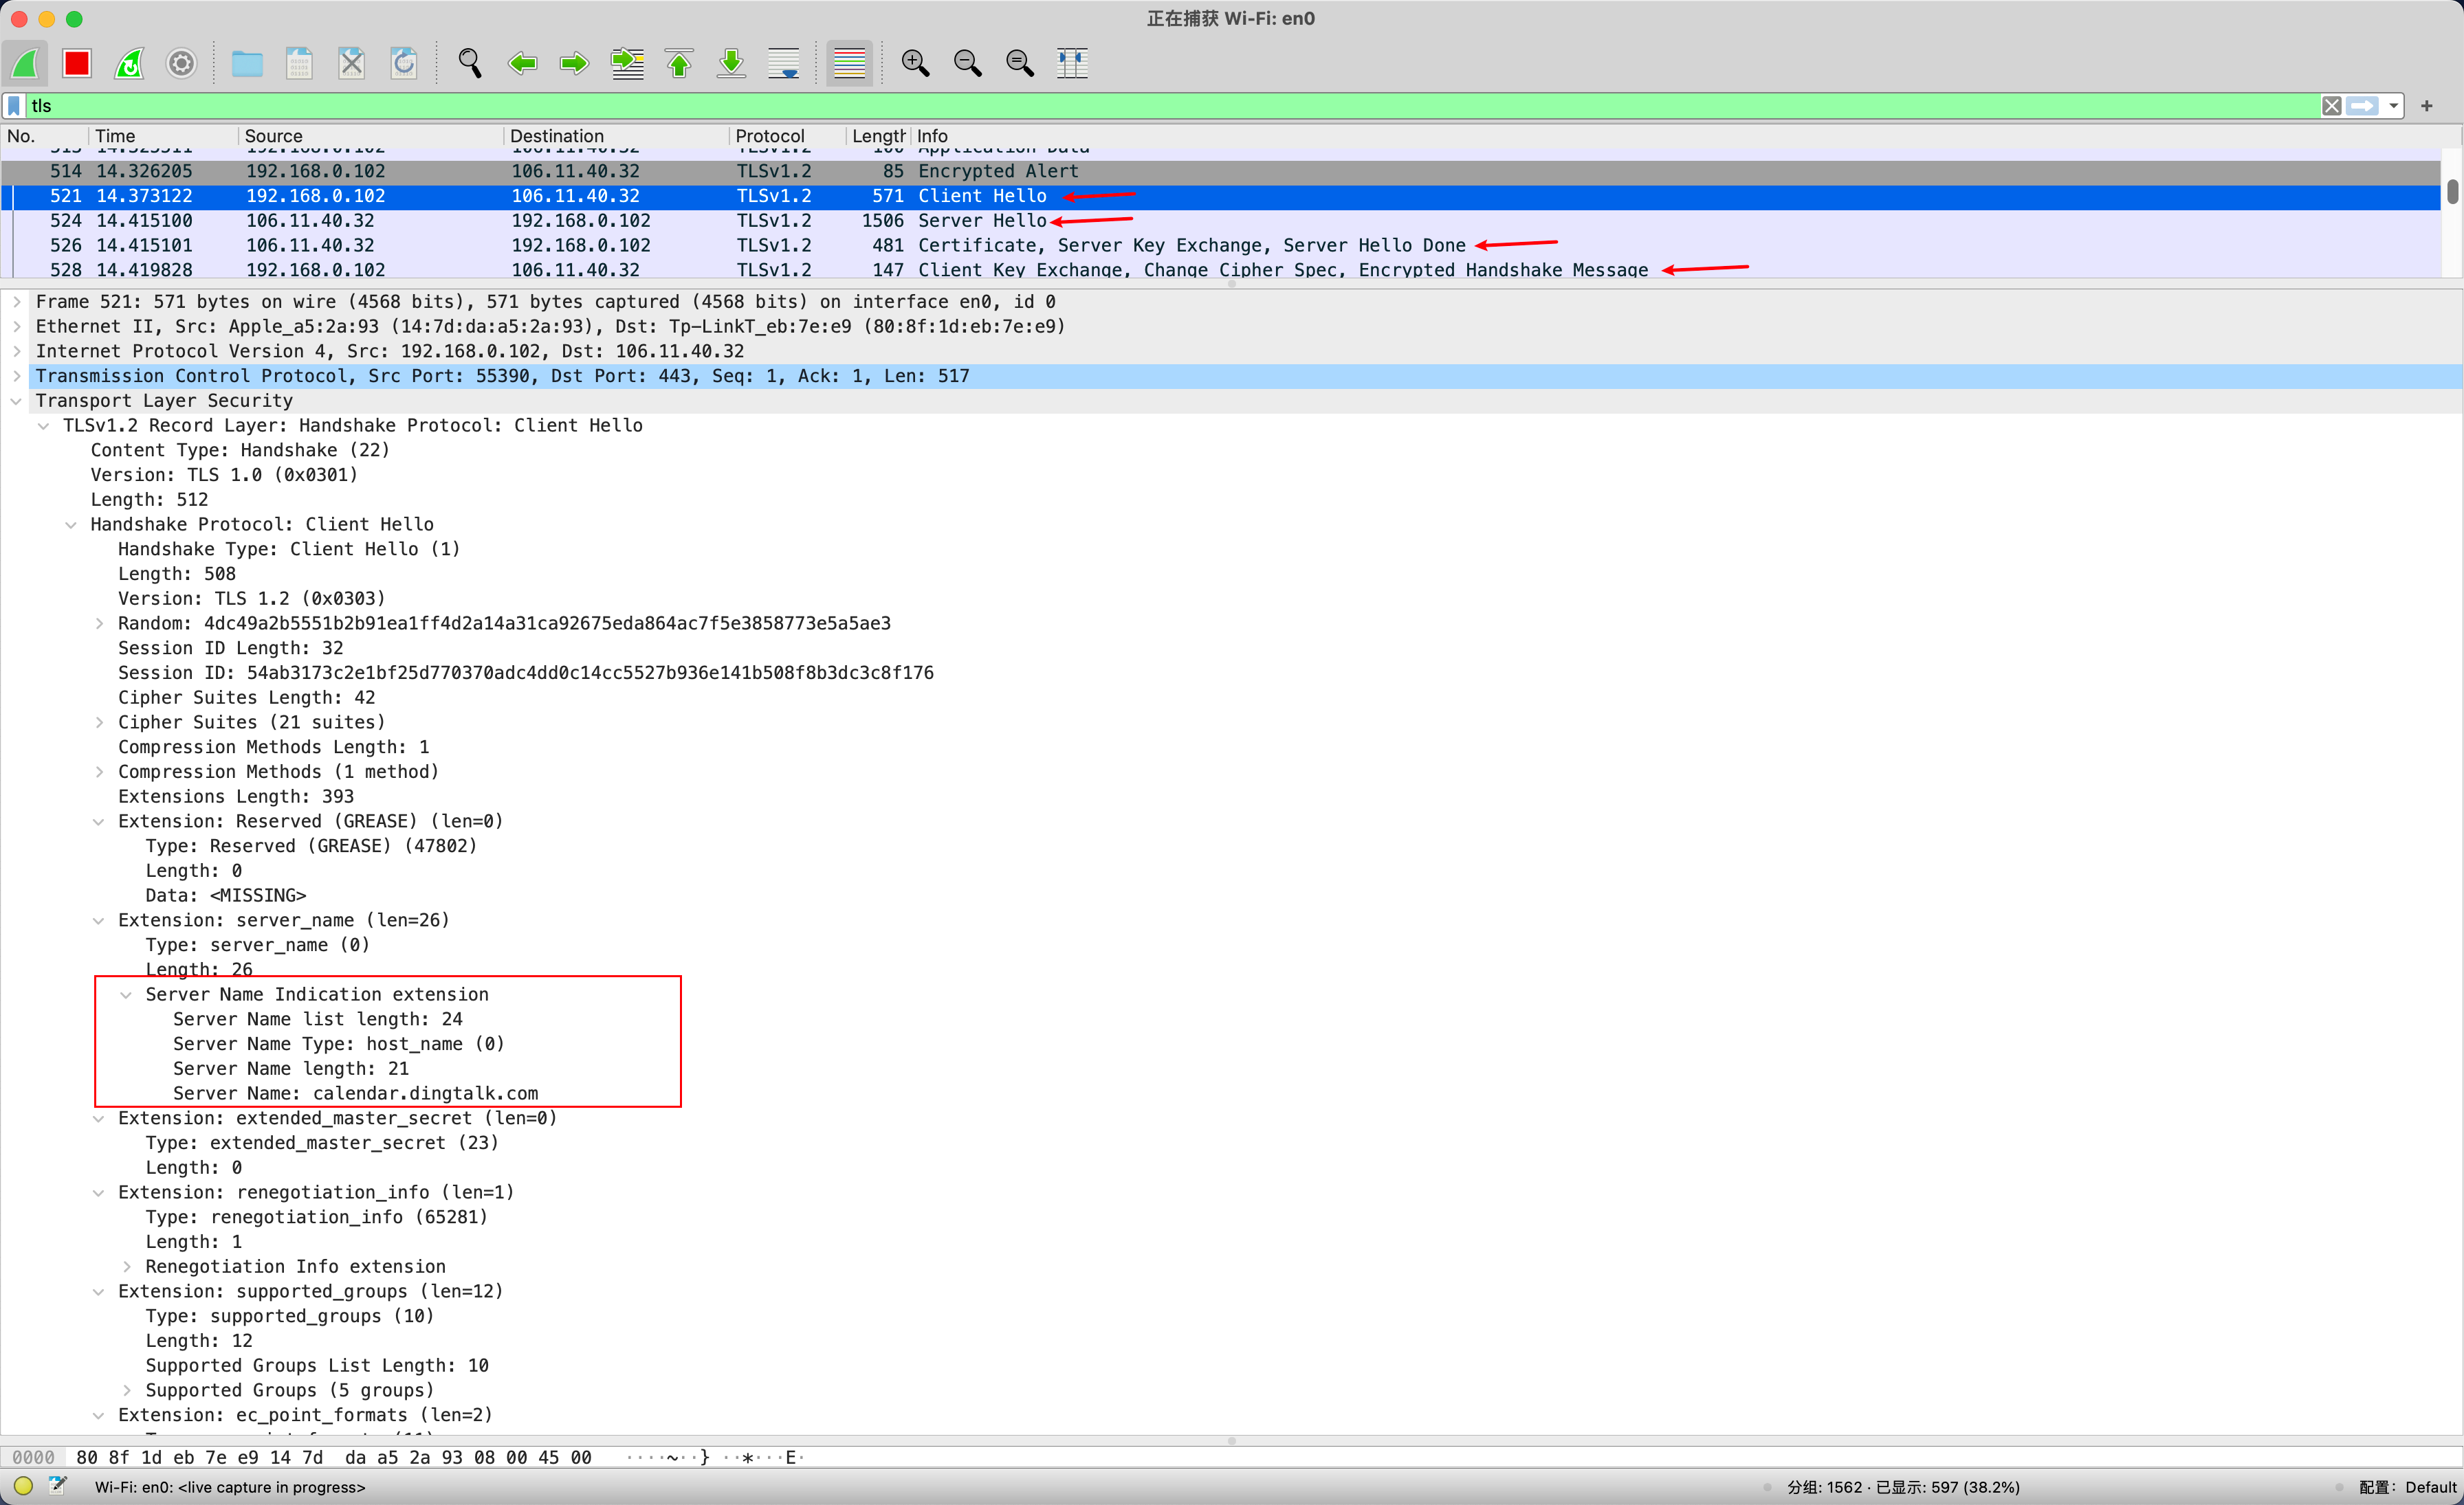This screenshot has width=2464, height=1505.
Task: Toggle packet list colorize rules button
Action: click(849, 64)
